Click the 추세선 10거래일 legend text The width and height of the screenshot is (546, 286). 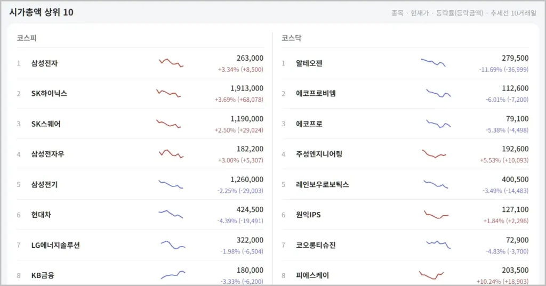click(x=513, y=13)
